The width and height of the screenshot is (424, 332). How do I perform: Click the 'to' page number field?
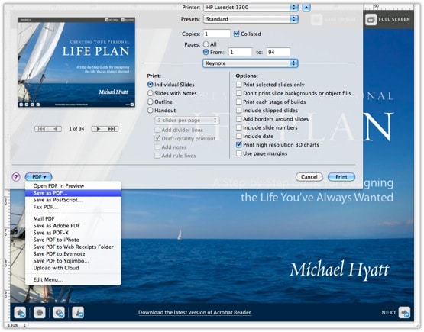278,52
